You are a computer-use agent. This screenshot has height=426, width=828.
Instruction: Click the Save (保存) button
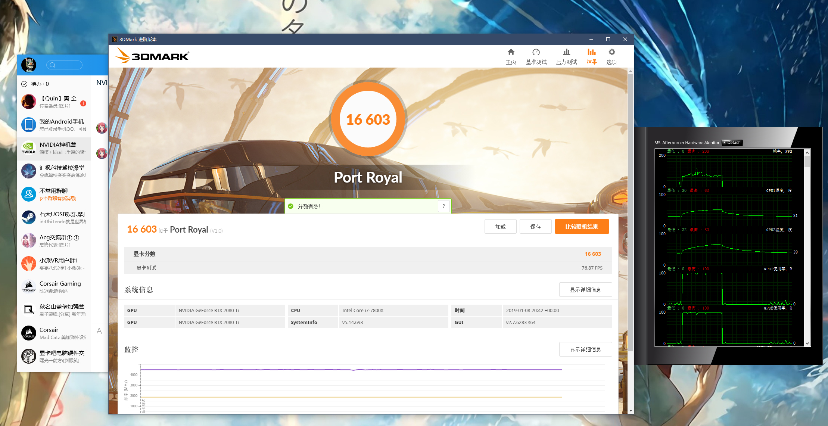tap(535, 227)
